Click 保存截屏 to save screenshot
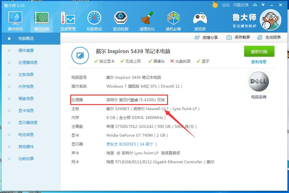 point(238,37)
